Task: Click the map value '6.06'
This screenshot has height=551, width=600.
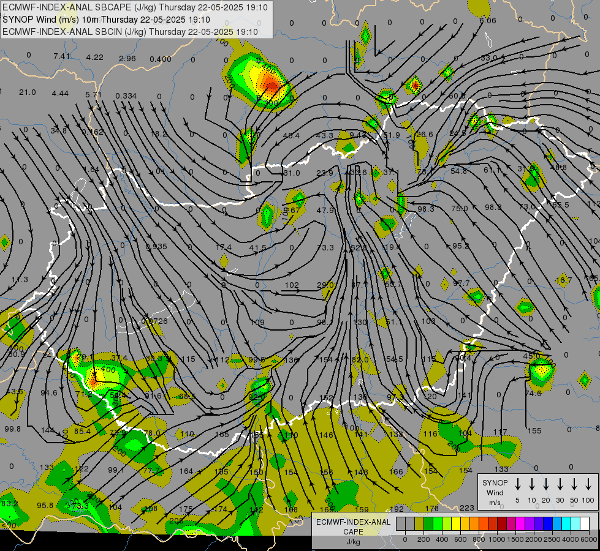Action: [488, 21]
